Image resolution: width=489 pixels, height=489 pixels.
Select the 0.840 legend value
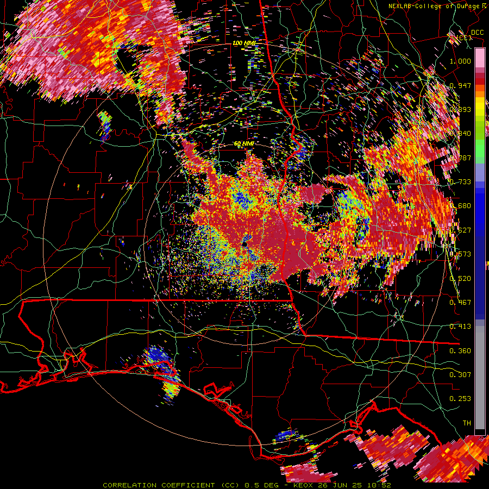pos(460,133)
